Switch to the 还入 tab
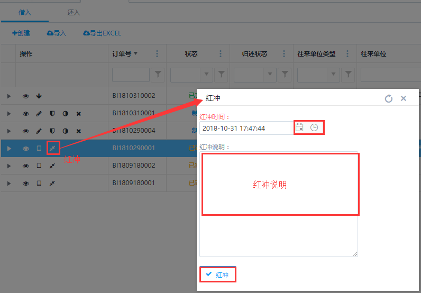 [74, 12]
